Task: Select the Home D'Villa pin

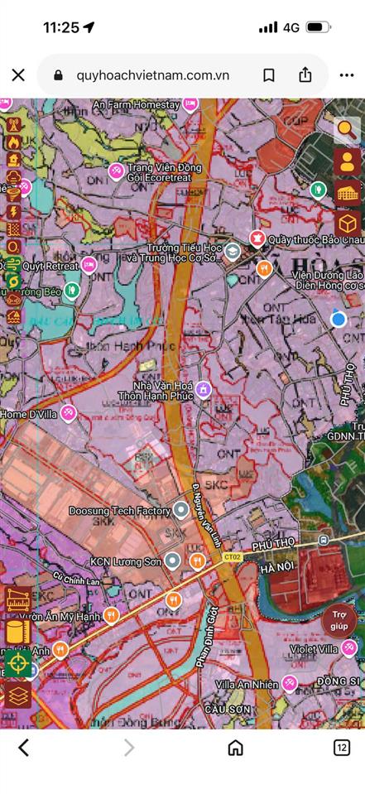Action: coord(68,413)
